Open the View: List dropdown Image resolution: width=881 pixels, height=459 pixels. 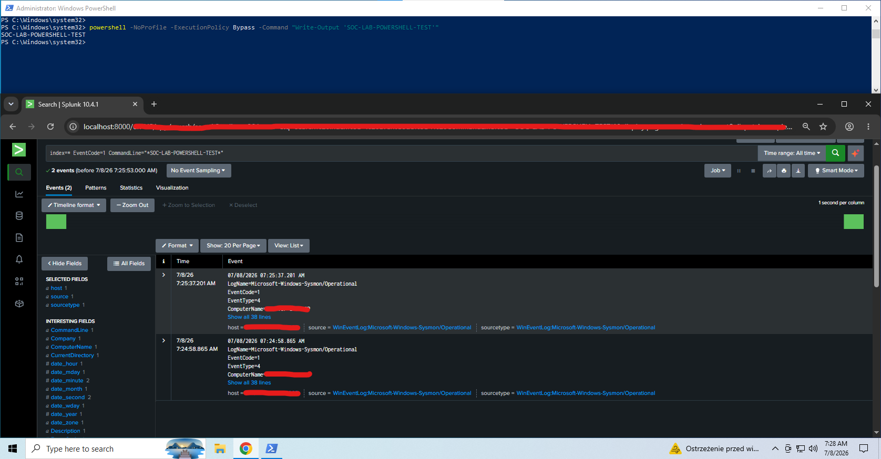pos(289,246)
